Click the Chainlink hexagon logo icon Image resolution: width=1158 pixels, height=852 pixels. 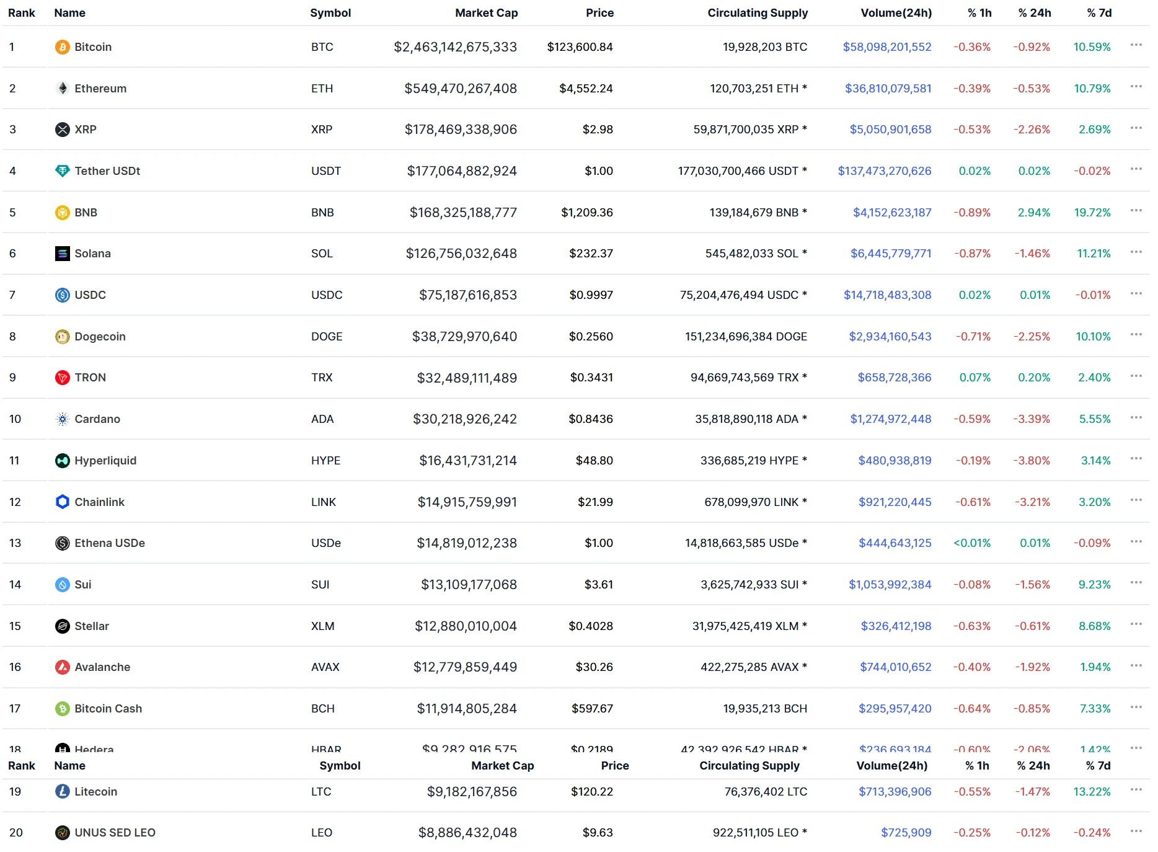(62, 502)
